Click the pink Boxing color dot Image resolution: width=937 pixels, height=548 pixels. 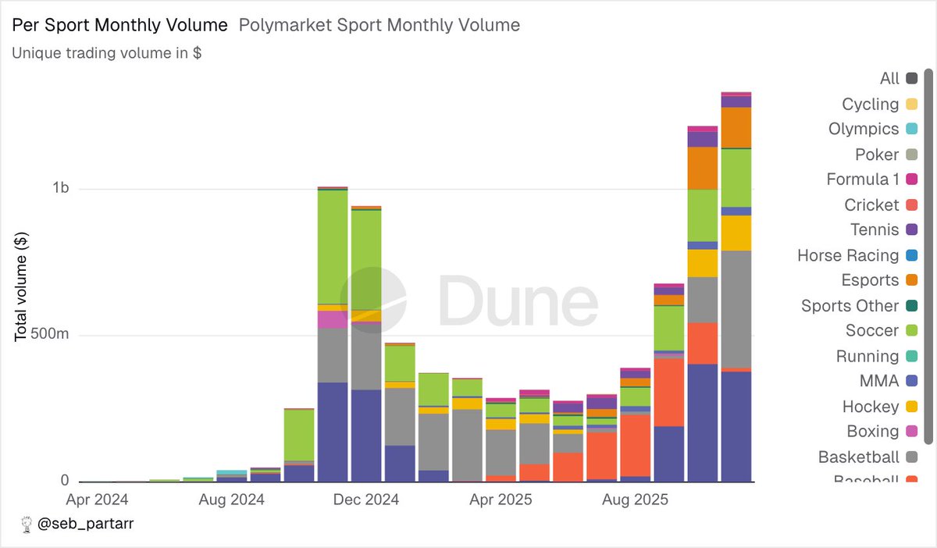coord(912,432)
